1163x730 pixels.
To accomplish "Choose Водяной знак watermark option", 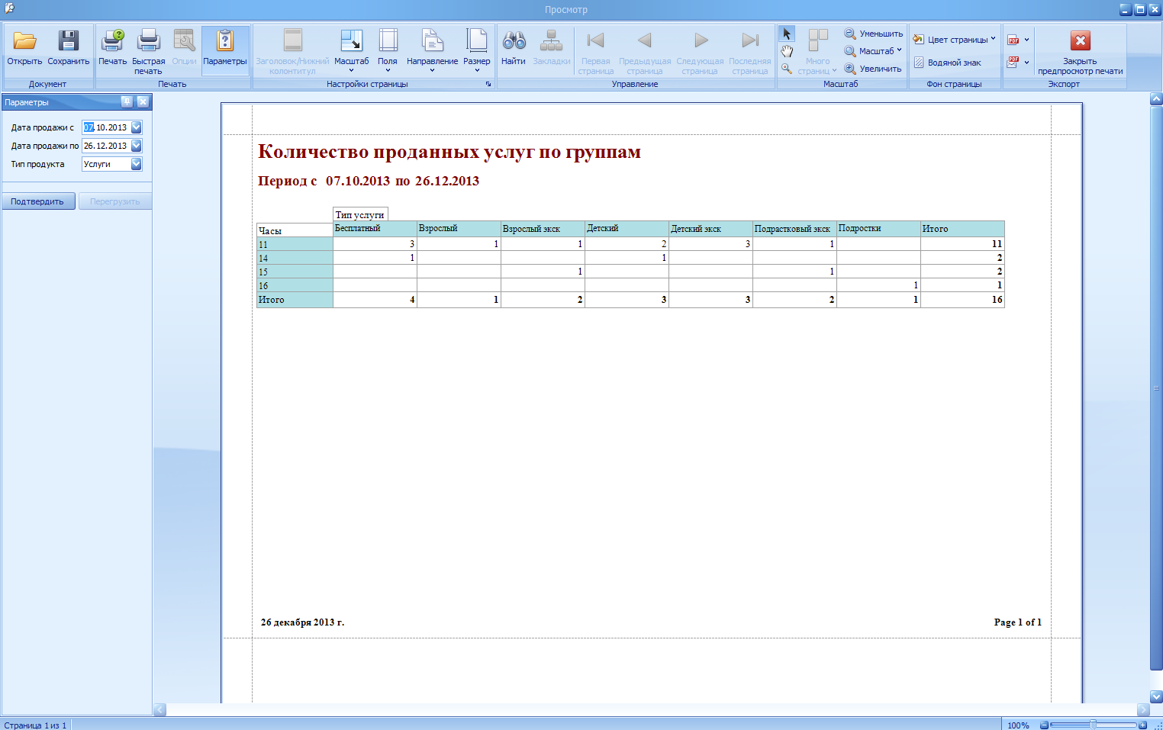I will pos(947,63).
